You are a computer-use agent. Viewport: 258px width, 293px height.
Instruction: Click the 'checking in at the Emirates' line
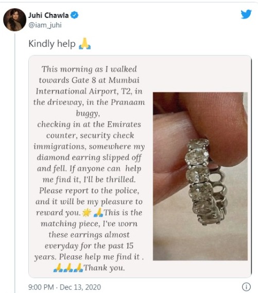click(x=89, y=124)
